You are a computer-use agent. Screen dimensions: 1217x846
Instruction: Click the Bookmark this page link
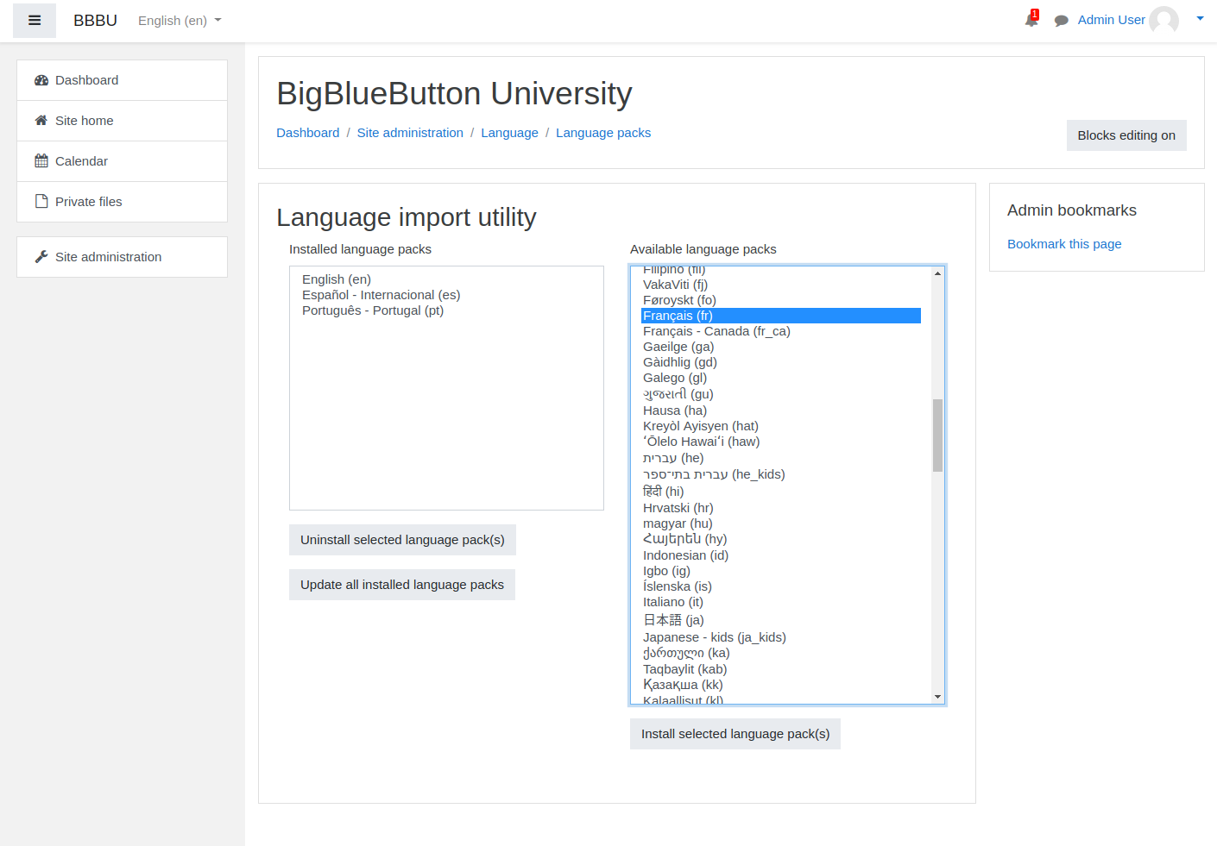1064,244
